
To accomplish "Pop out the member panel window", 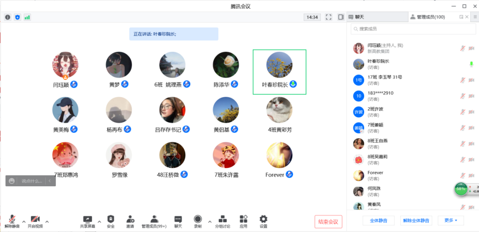I will tap(461, 17).
